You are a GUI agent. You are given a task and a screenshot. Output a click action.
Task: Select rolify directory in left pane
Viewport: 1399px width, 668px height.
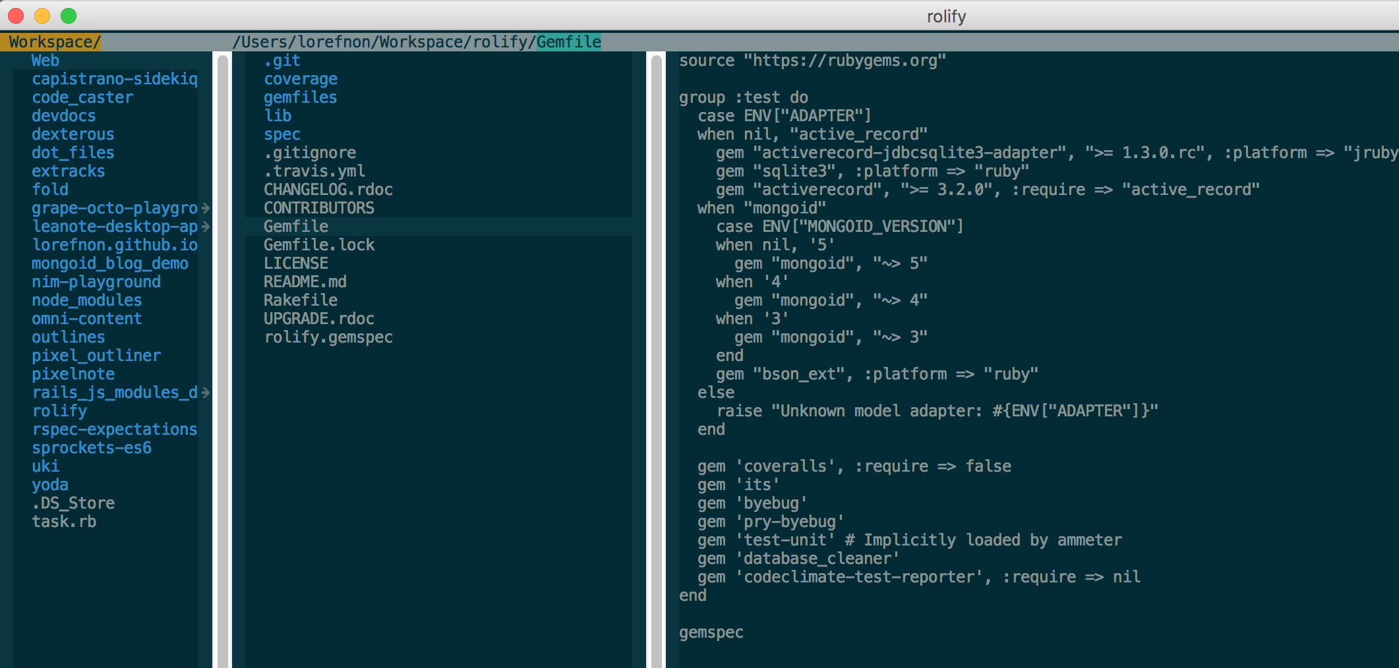click(59, 411)
